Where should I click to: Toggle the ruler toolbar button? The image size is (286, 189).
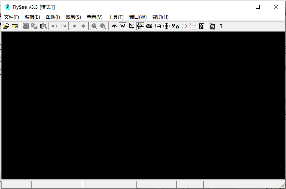pyautogui.click(x=140, y=26)
